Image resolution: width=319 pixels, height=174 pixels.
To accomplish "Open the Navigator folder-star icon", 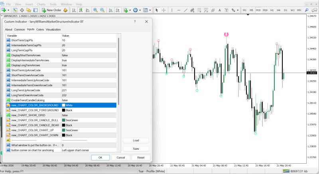I will coord(28,10).
